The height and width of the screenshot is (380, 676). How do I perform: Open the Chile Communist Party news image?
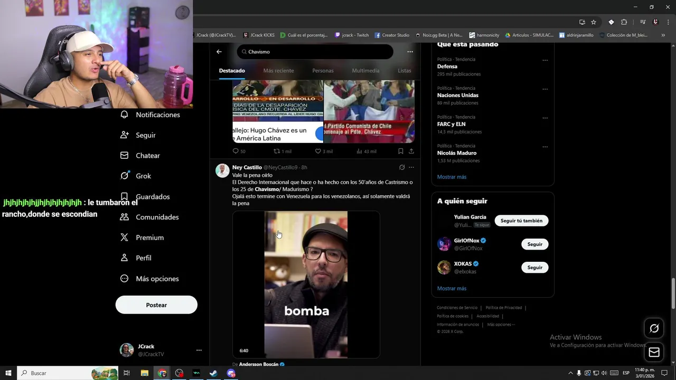point(369,111)
